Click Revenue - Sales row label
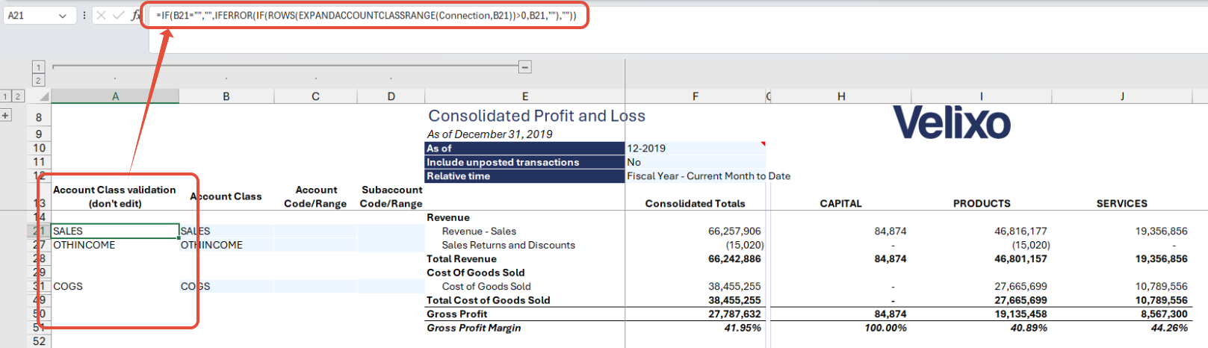Screen dimensions: 1208x348 479,232
